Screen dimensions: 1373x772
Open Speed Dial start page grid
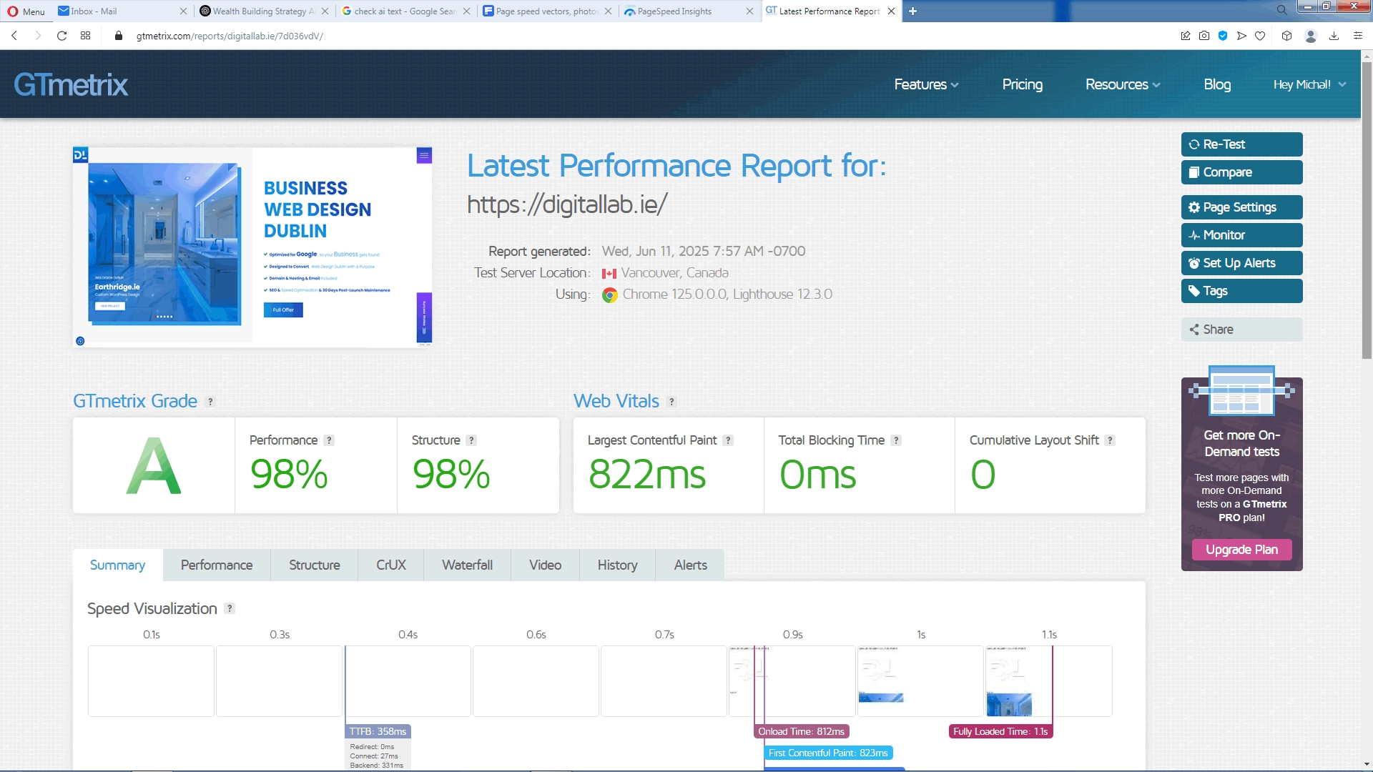(x=86, y=36)
